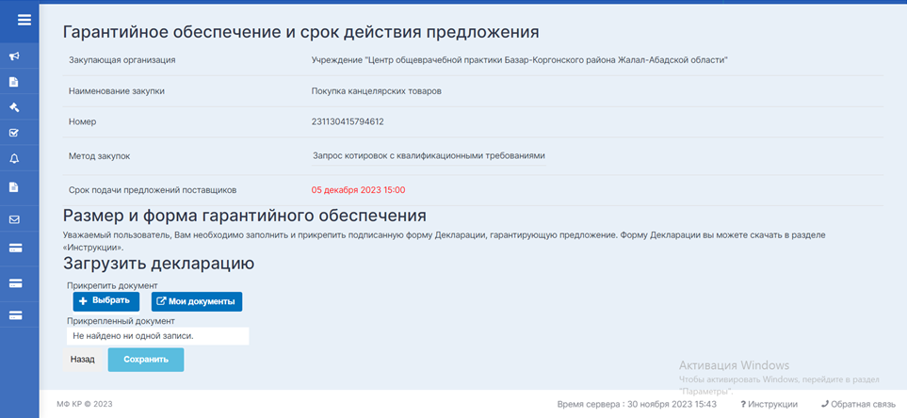Toggle the hamburger menu in sidebar
The width and height of the screenshot is (907, 418).
point(24,20)
